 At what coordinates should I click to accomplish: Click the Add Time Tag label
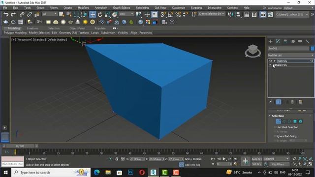click(192, 165)
